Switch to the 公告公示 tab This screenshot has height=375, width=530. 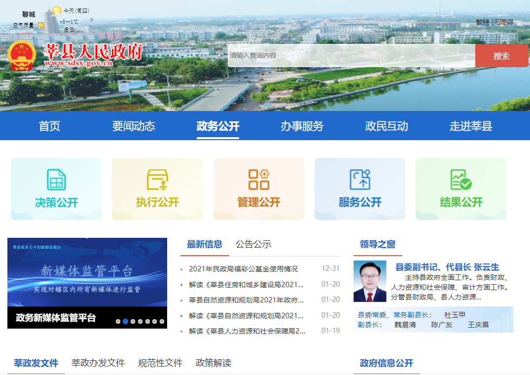point(253,244)
